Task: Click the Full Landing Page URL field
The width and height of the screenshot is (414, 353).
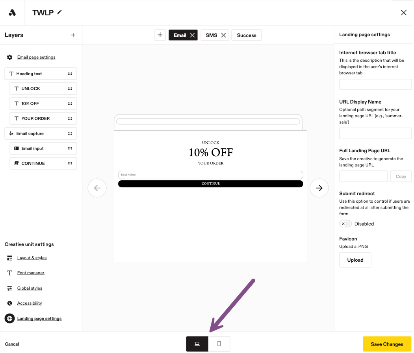Action: click(x=363, y=176)
